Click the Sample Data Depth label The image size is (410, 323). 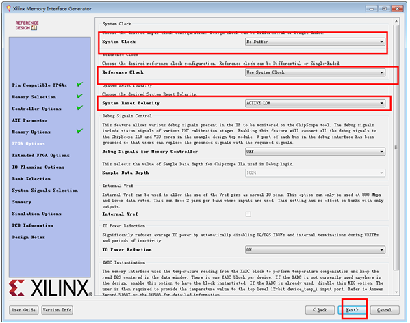point(125,173)
